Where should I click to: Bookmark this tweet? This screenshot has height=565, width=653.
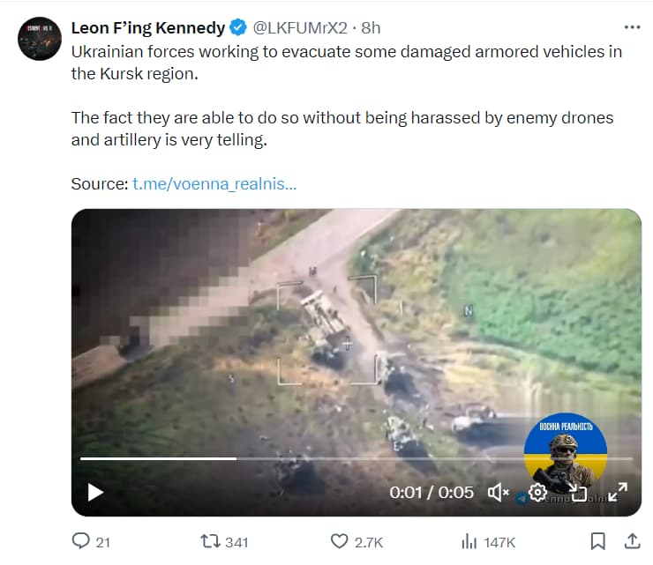pyautogui.click(x=597, y=541)
